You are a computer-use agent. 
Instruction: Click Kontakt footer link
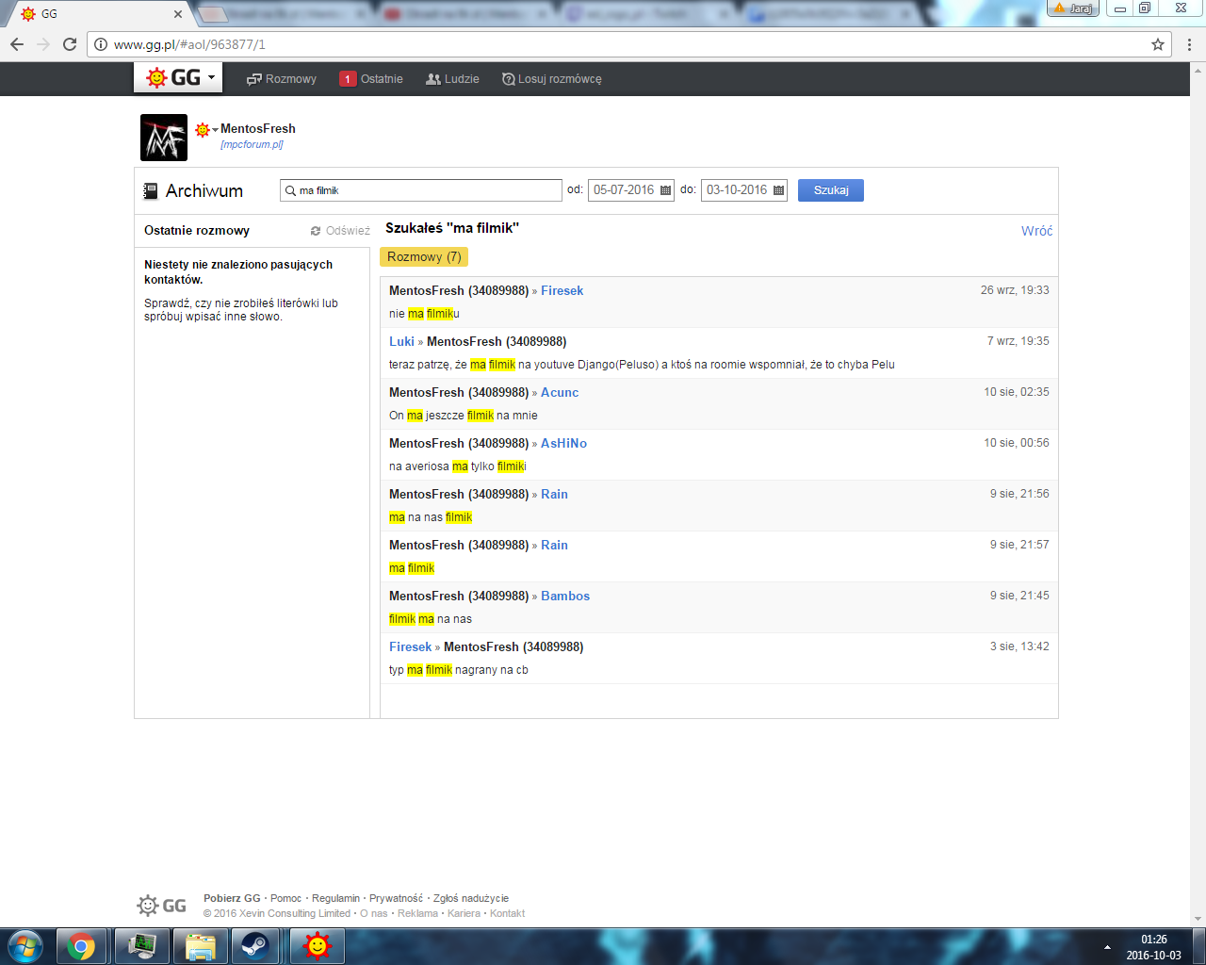coord(507,913)
